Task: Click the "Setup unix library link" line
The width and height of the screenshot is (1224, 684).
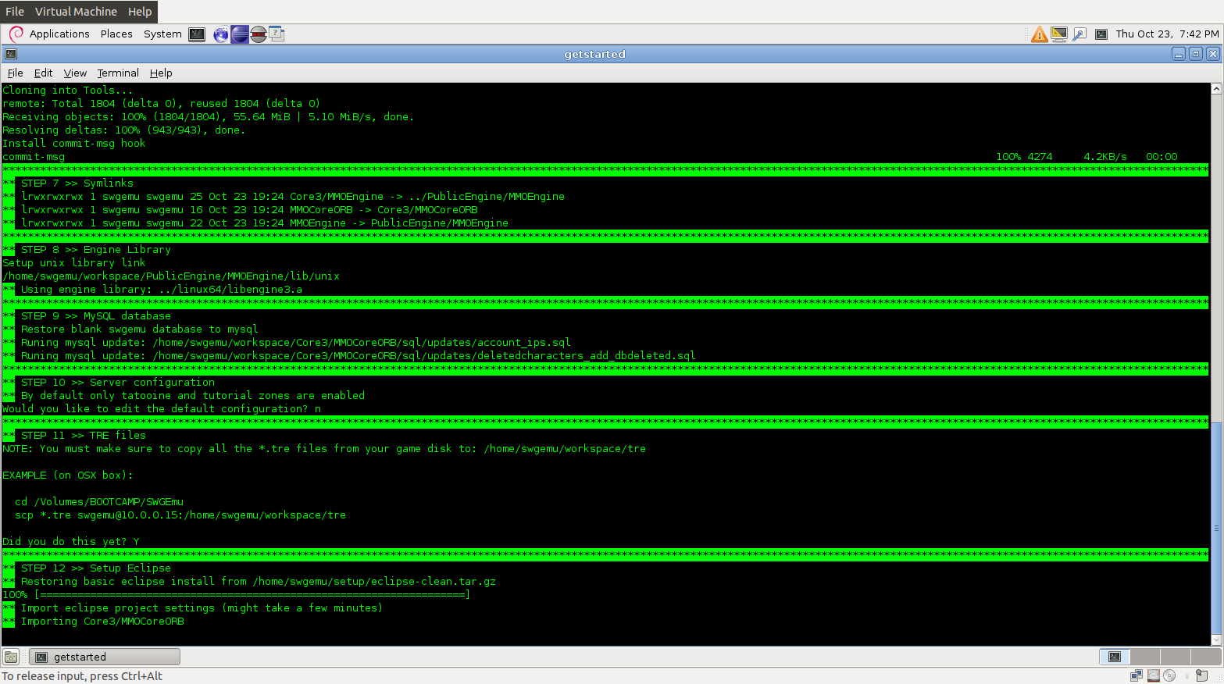Action: pos(74,263)
